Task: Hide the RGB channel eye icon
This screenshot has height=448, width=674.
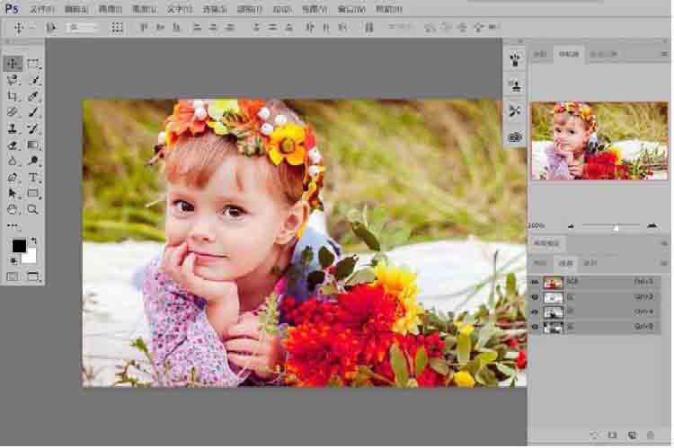Action: [535, 282]
